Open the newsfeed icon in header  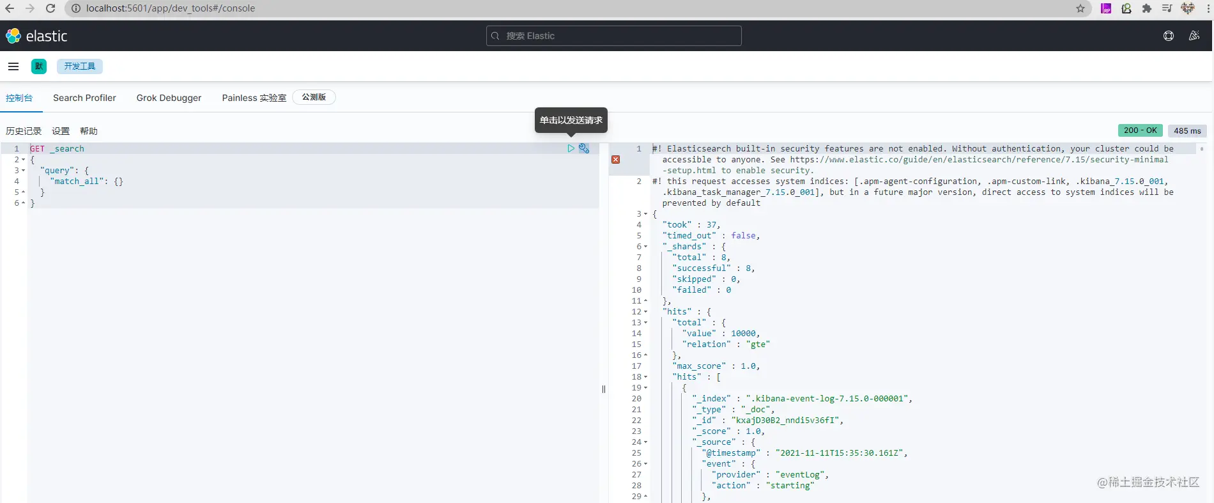[x=1194, y=36]
